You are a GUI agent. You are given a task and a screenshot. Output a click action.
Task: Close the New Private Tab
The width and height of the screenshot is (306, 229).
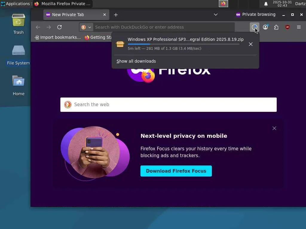pyautogui.click(x=105, y=15)
